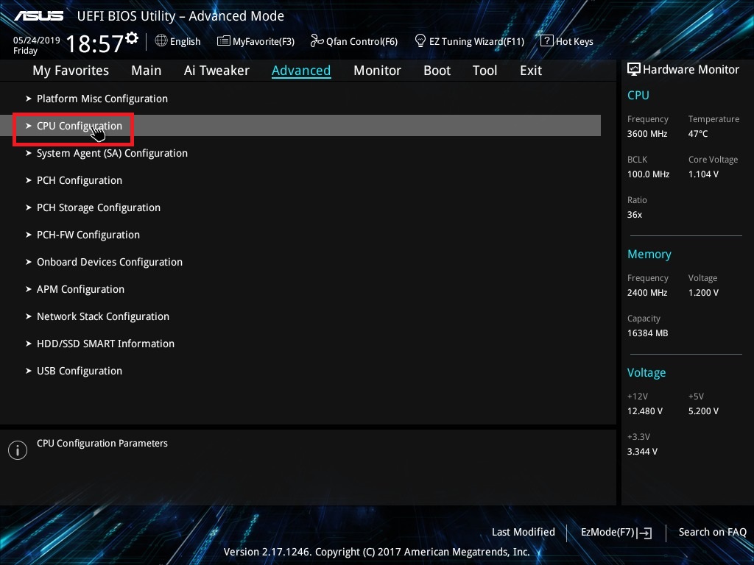The height and width of the screenshot is (565, 754).
Task: Click the info icon beside the help text
Action: (x=18, y=450)
